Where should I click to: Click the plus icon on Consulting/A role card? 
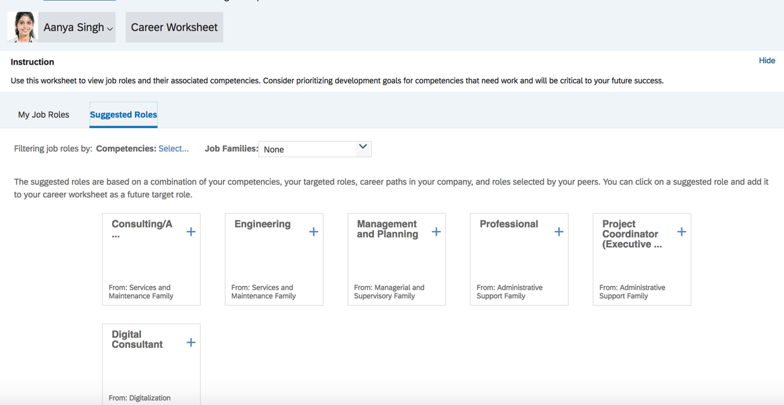tap(190, 231)
